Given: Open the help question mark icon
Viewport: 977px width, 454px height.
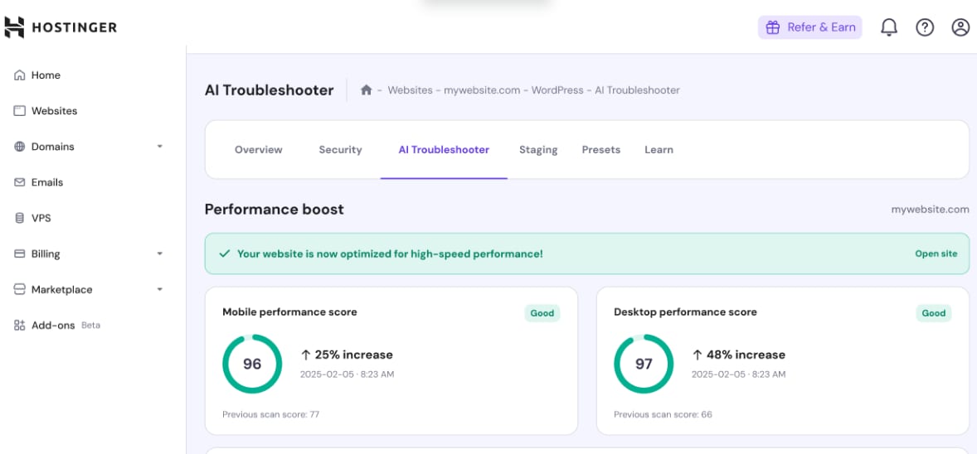Looking at the screenshot, I should click(925, 27).
